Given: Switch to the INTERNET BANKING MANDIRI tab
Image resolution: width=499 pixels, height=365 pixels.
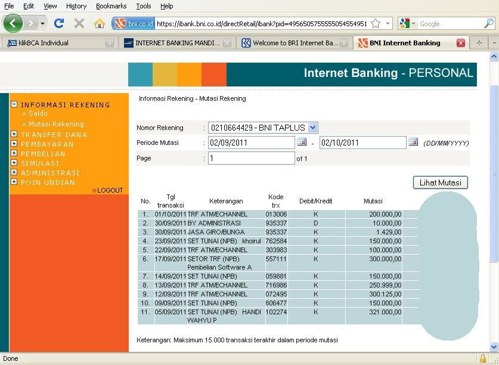Looking at the screenshot, I should click(177, 43).
